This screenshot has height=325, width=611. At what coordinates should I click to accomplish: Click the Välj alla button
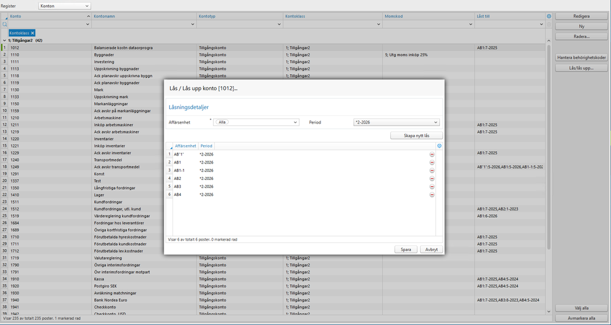[582, 308]
